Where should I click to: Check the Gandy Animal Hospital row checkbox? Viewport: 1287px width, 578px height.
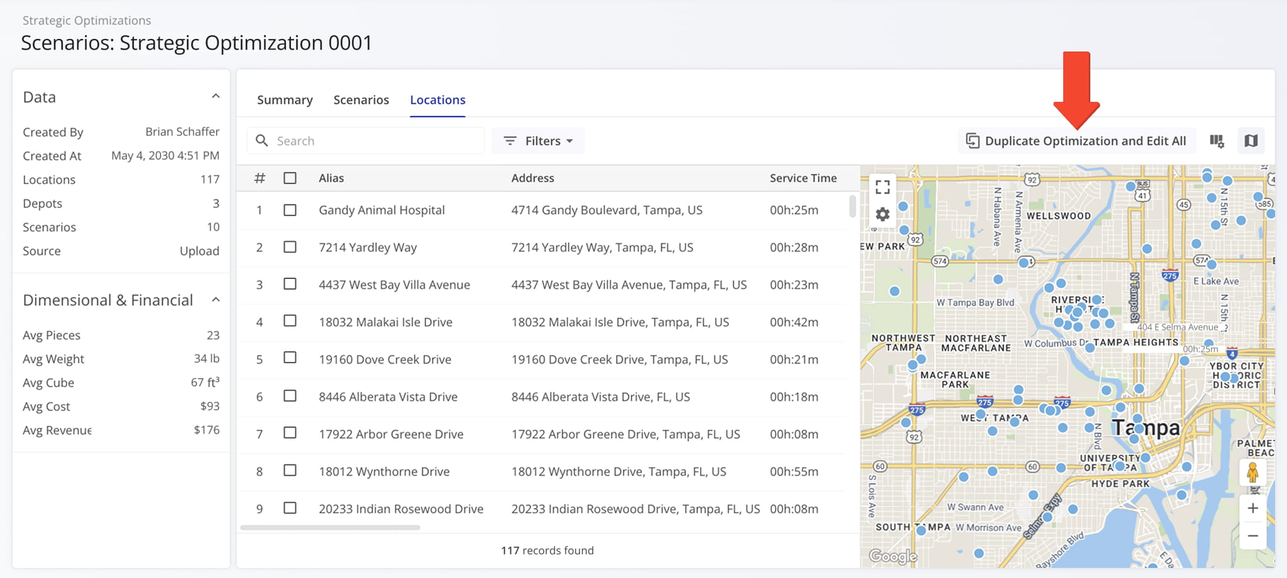290,210
